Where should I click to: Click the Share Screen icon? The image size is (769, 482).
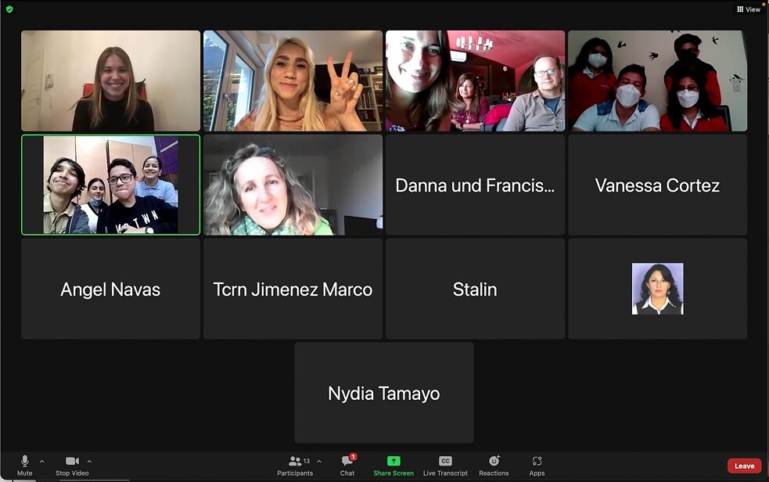pyautogui.click(x=393, y=462)
